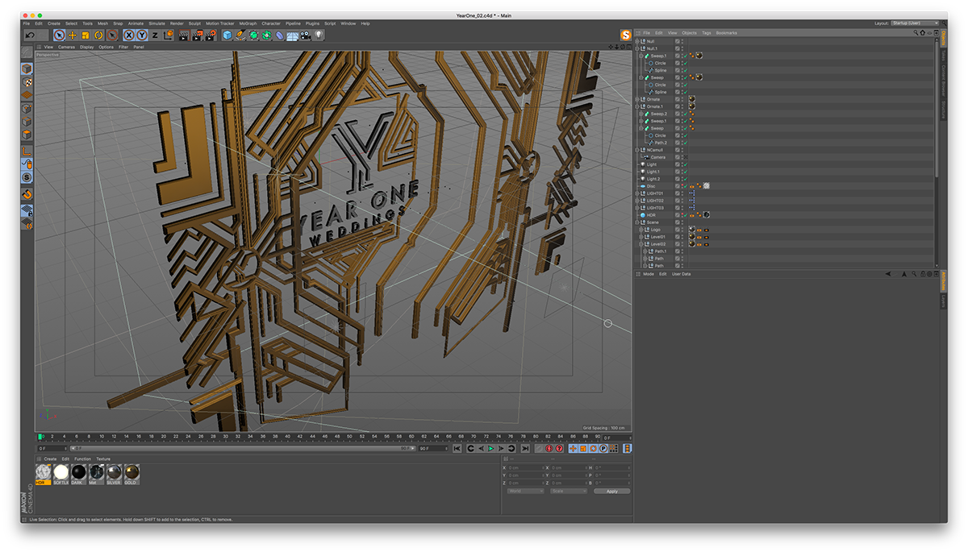Click the Render to Picture Viewer icon
The height and width of the screenshot is (552, 968).
(x=197, y=35)
